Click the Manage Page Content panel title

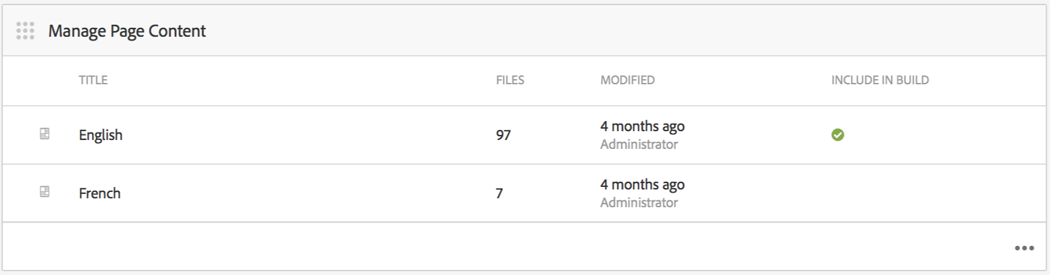point(127,31)
